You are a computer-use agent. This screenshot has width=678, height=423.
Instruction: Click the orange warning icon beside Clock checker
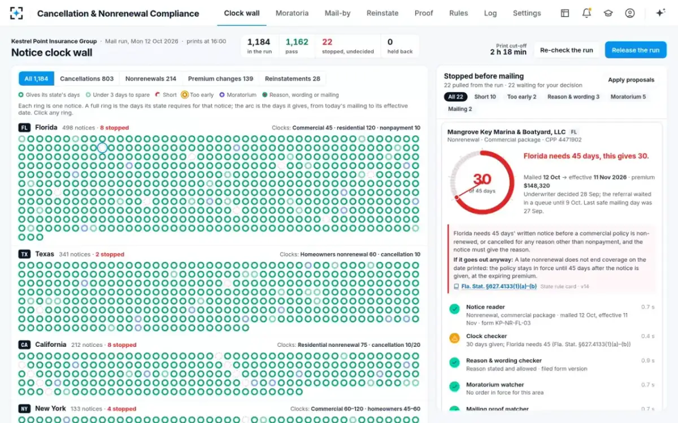(454, 338)
